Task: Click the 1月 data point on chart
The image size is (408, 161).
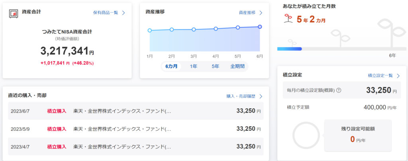Action: (x=150, y=30)
